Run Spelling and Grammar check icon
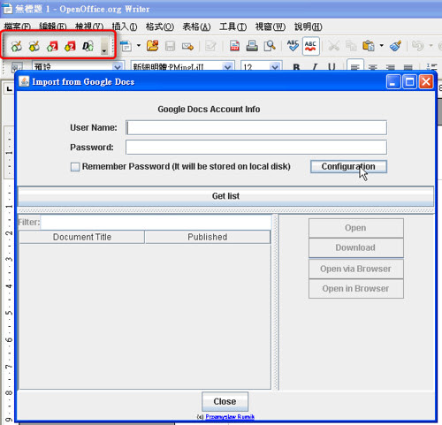The image size is (442, 425). pos(293,46)
